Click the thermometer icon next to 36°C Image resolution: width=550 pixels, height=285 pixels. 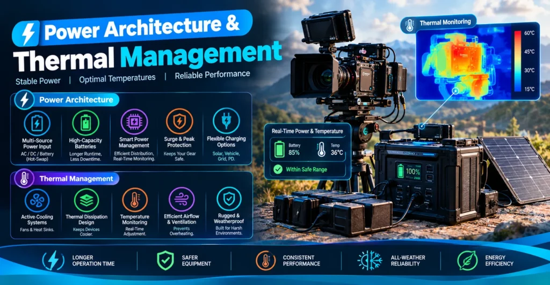[321, 149]
